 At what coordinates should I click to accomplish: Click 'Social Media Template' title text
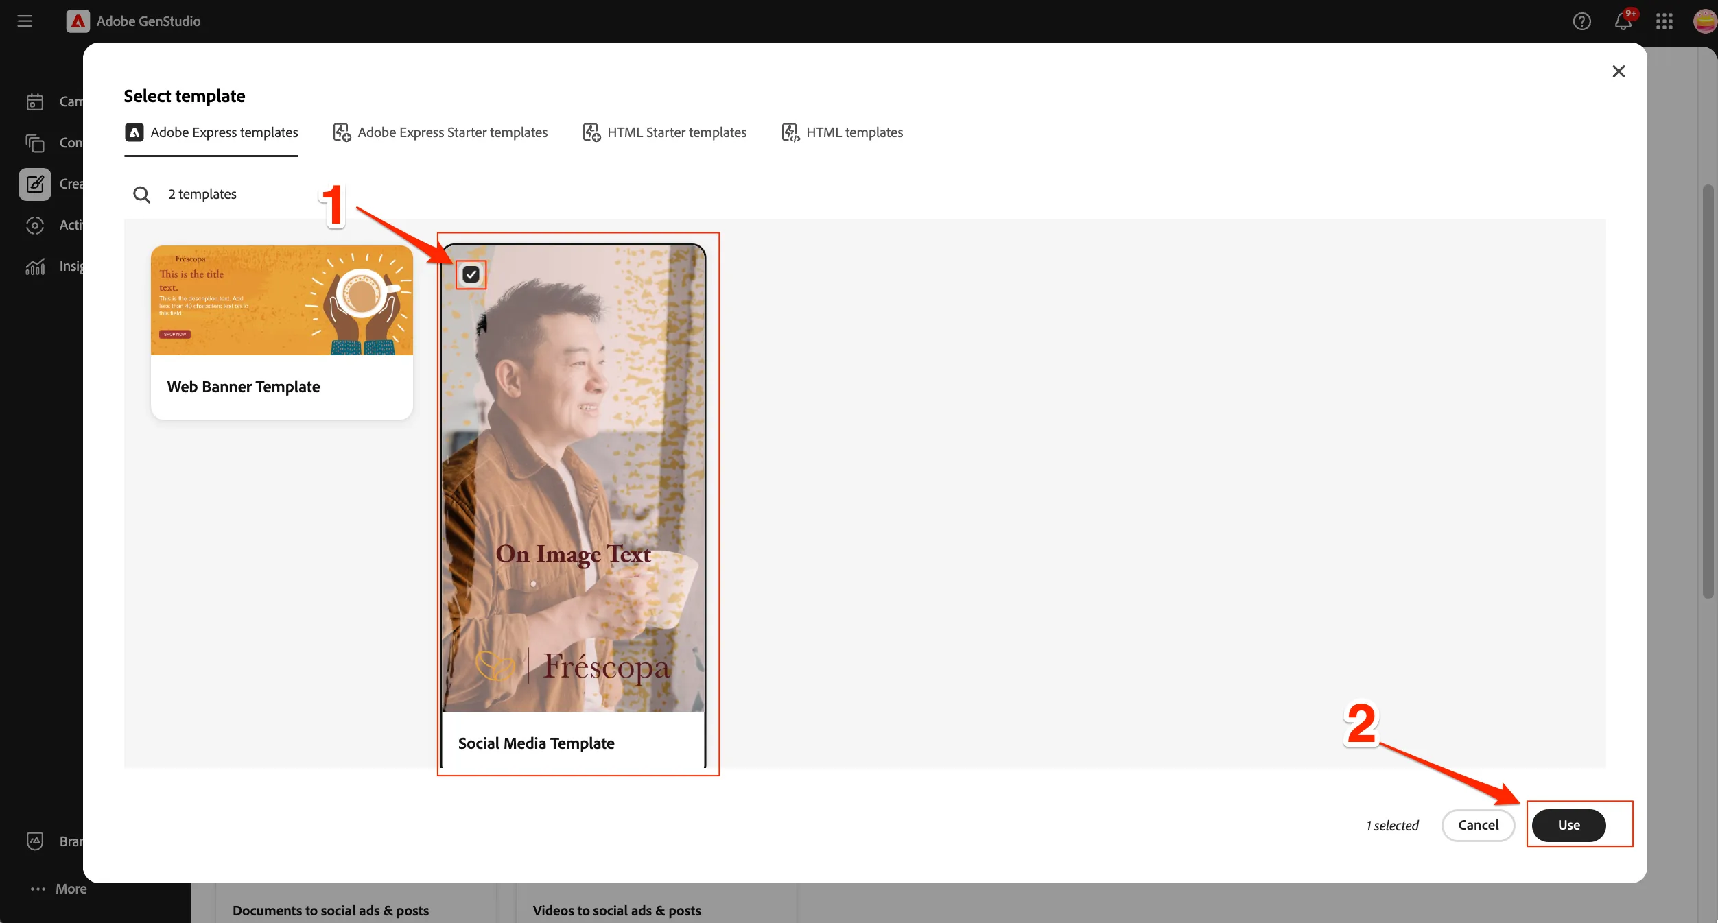click(x=537, y=743)
